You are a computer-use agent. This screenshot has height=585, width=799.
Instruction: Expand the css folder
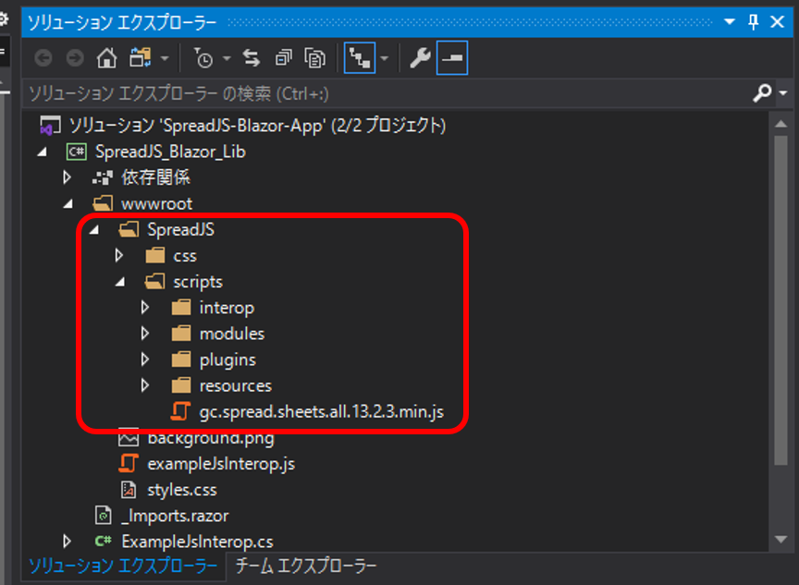[118, 256]
